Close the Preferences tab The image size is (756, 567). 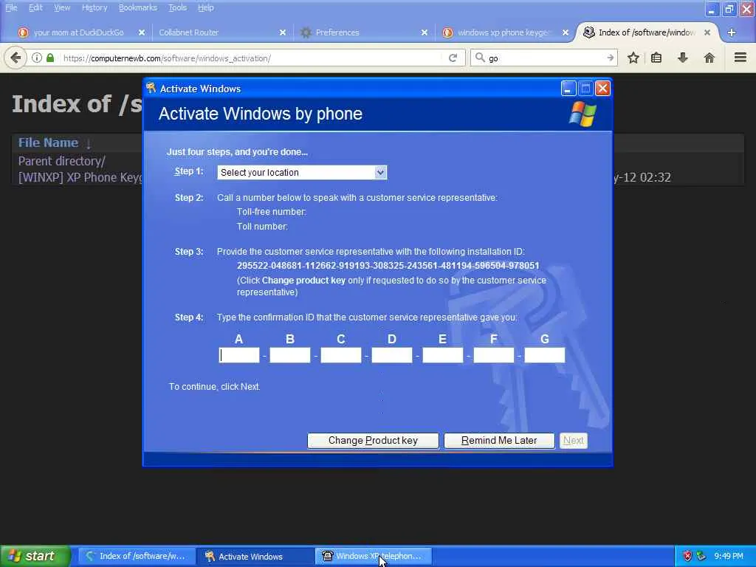[425, 32]
